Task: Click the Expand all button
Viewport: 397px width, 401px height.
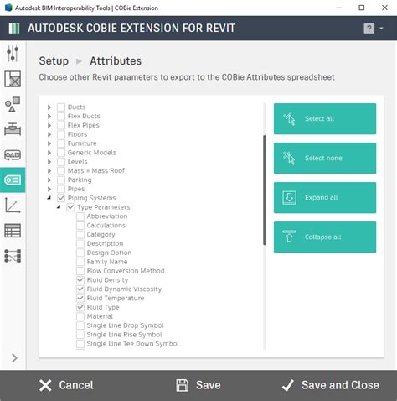Action: click(x=325, y=198)
